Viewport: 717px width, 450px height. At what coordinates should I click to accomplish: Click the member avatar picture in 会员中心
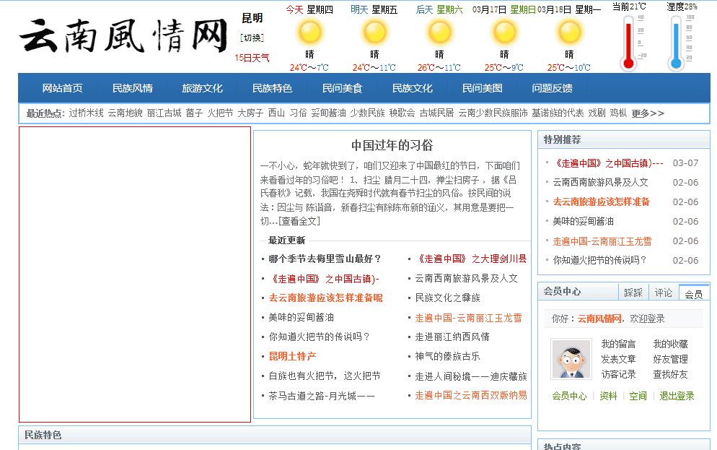tap(571, 359)
